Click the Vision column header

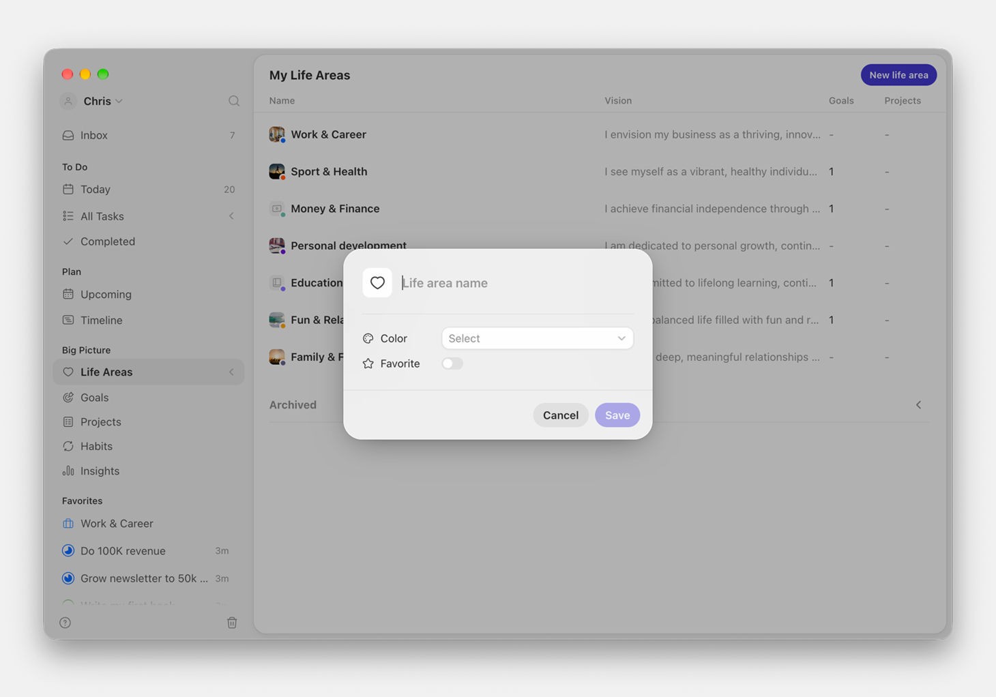(x=618, y=100)
